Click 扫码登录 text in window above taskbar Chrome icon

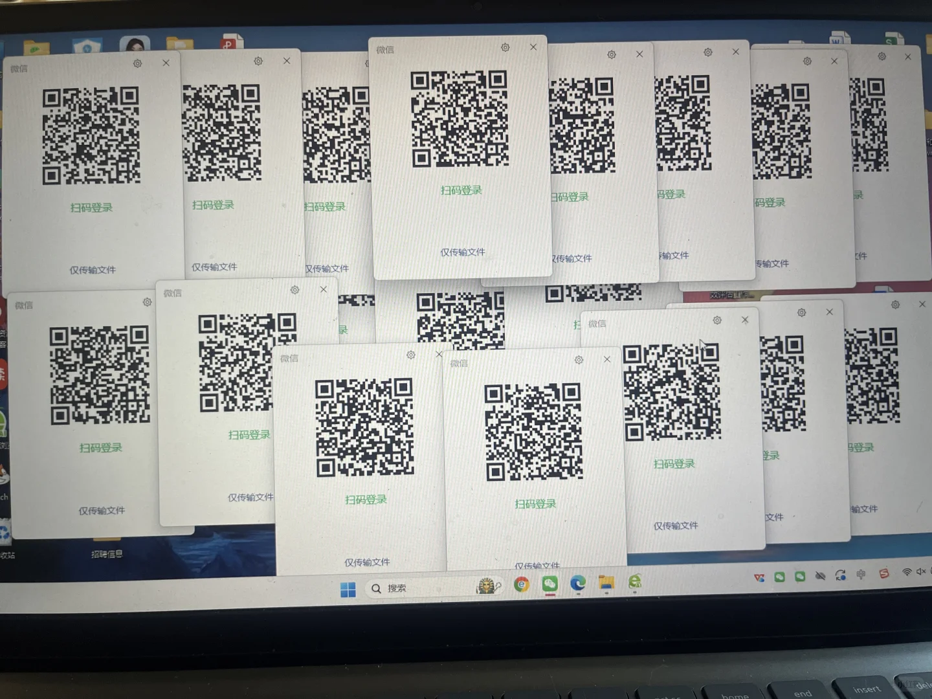tap(535, 504)
